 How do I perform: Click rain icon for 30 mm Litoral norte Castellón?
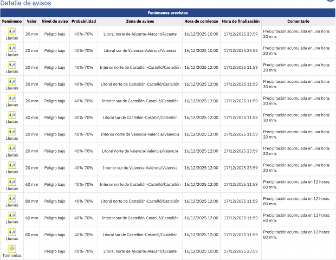(x=12, y=81)
